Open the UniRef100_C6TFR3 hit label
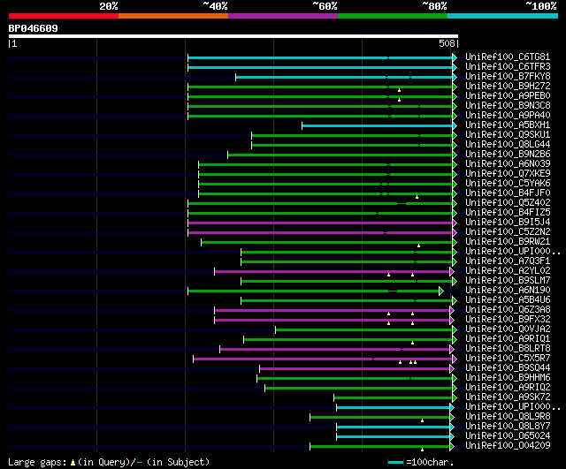566x469 pixels. pos(508,67)
